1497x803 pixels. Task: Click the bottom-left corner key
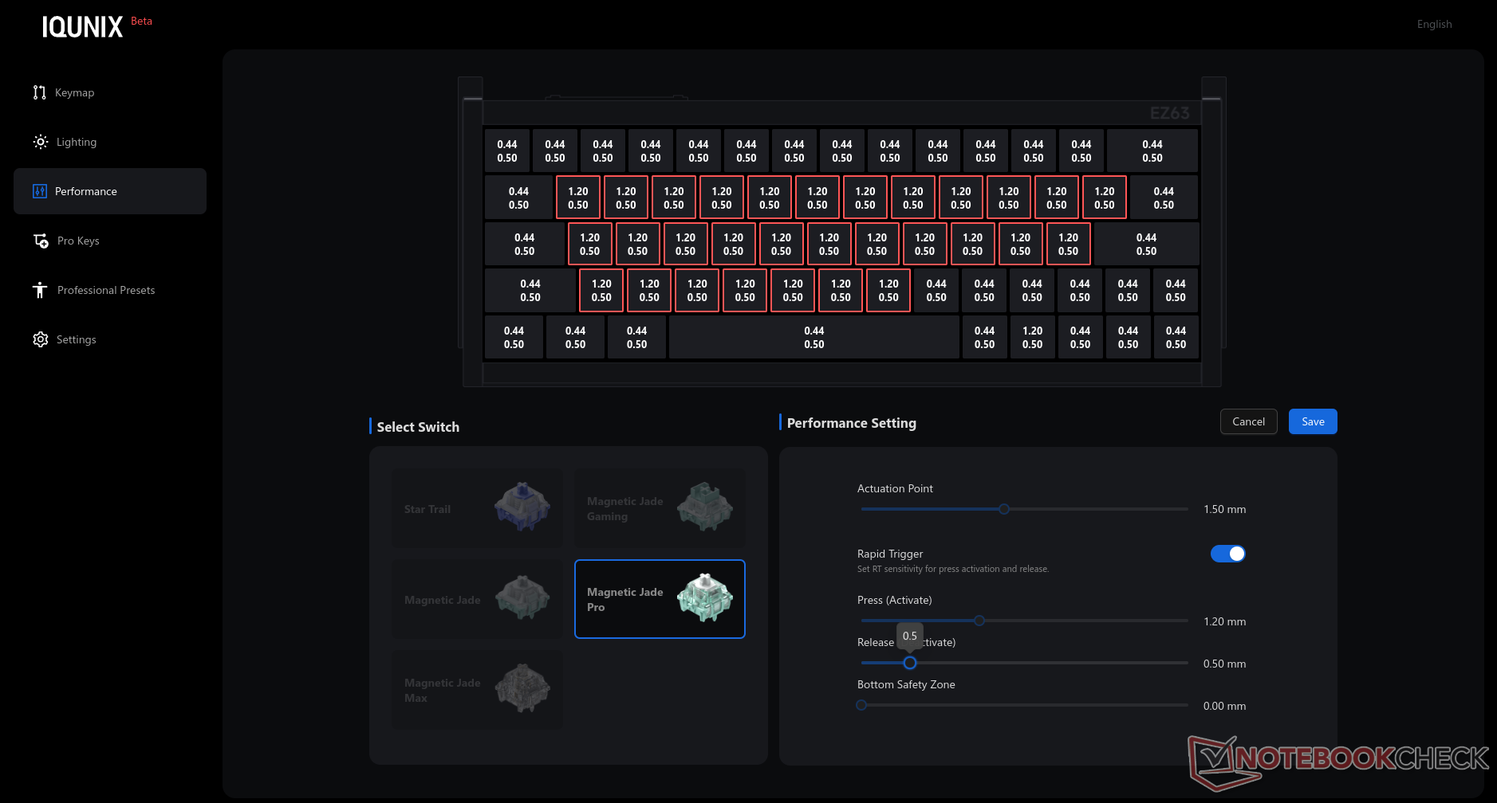coord(514,337)
